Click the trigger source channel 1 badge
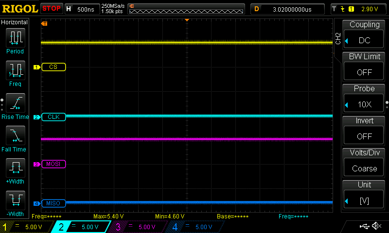 pos(351,9)
